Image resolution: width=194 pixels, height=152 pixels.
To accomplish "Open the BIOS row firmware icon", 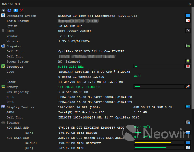I will click(188, 31).
